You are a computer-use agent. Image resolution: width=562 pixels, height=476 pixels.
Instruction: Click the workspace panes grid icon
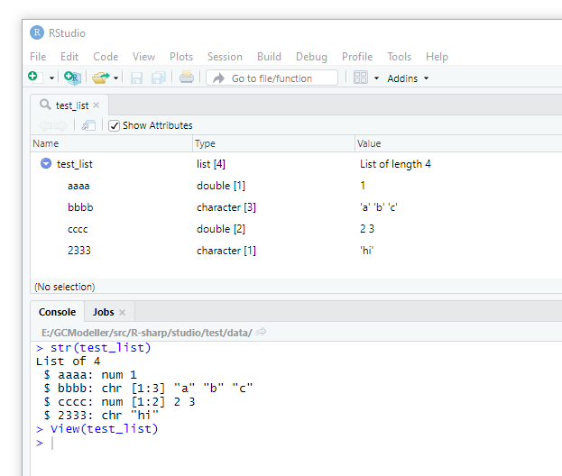pos(361,78)
